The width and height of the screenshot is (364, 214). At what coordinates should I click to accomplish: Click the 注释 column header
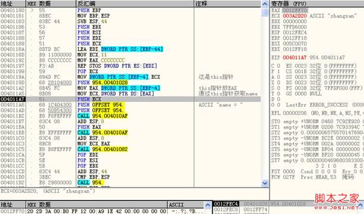[228, 4]
